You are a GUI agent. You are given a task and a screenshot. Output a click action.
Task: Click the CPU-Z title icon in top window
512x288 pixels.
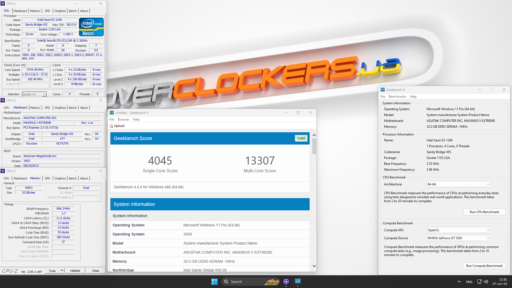3,3
